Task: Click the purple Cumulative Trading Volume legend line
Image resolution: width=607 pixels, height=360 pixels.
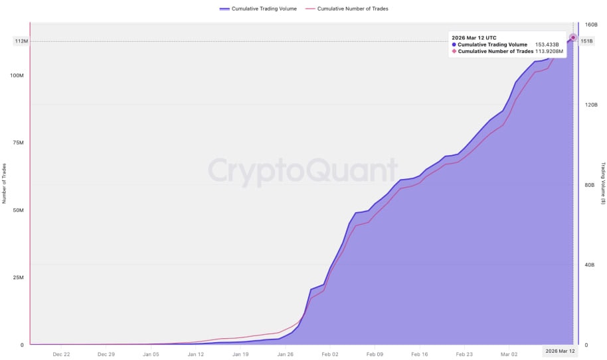Action: pyautogui.click(x=224, y=9)
